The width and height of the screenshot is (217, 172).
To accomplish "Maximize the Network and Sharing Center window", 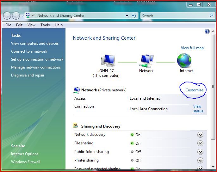I will tap(199, 4).
